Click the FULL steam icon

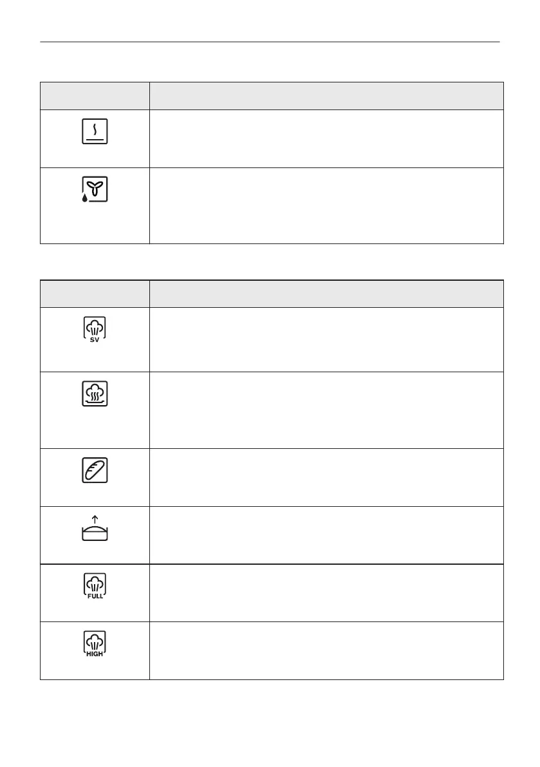coord(95,586)
